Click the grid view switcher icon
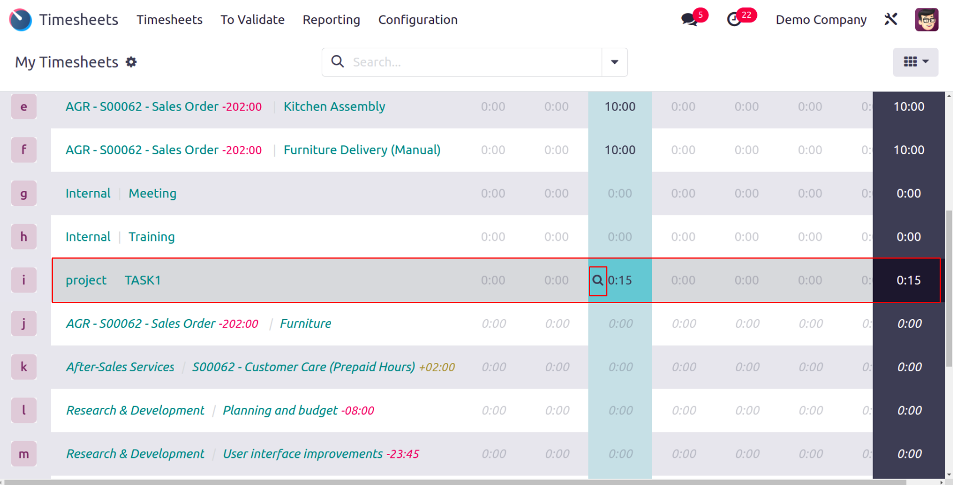Image resolution: width=953 pixels, height=485 pixels. coord(915,62)
